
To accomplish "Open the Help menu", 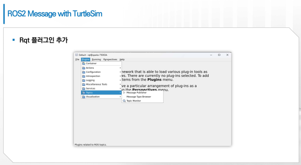I will click(122, 59).
